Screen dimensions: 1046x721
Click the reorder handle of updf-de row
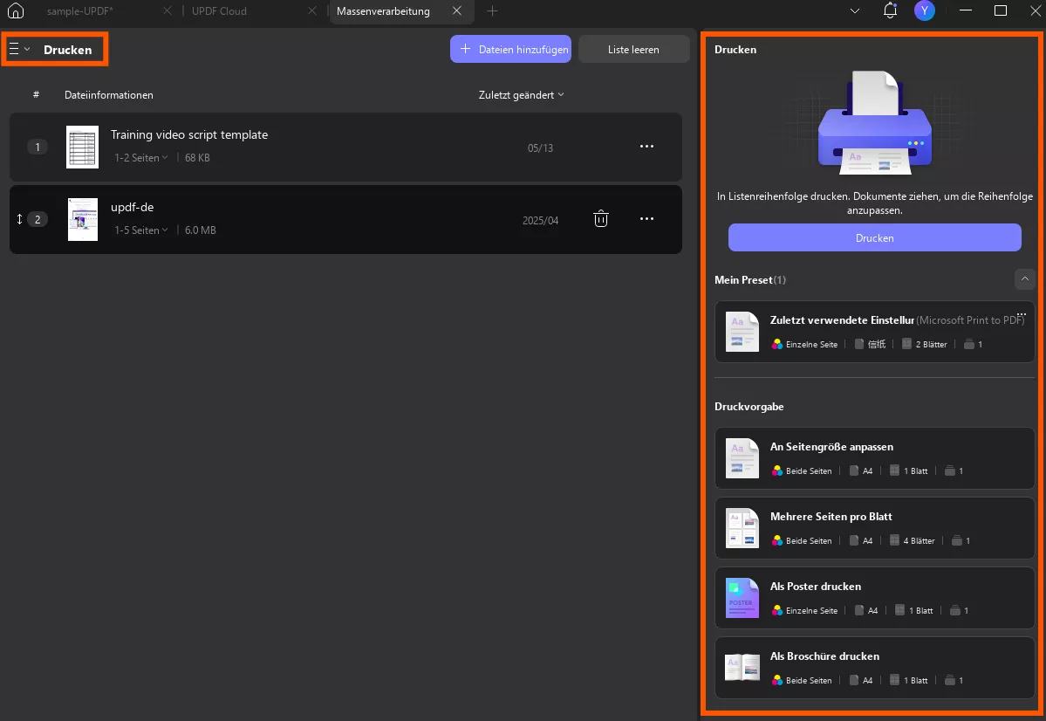[x=19, y=219]
